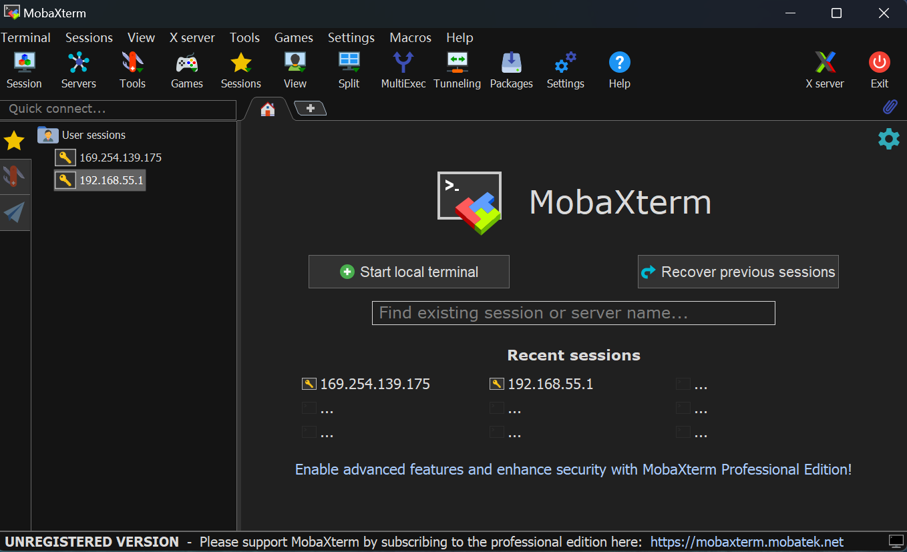
Task: Open the Sessions star toolbar icon
Action: click(241, 70)
